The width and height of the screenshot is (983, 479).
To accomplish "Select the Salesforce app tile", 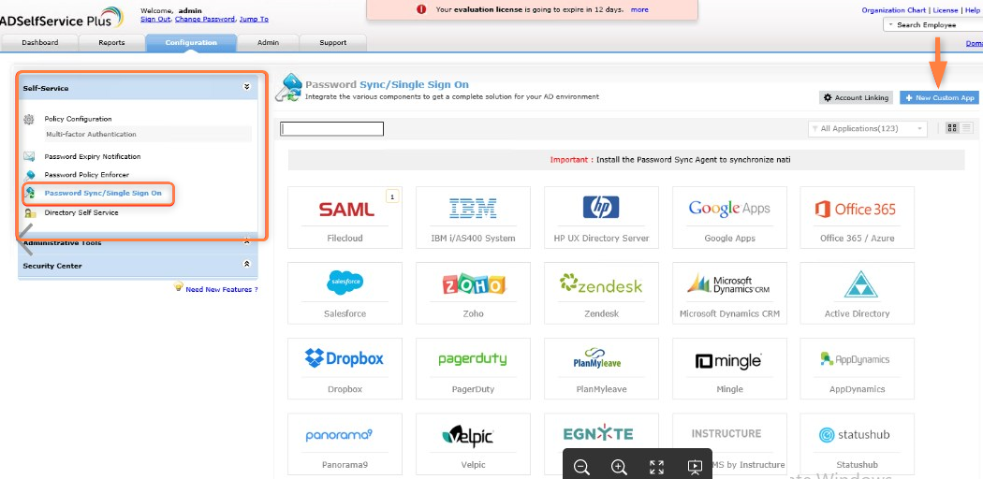I will pyautogui.click(x=345, y=293).
